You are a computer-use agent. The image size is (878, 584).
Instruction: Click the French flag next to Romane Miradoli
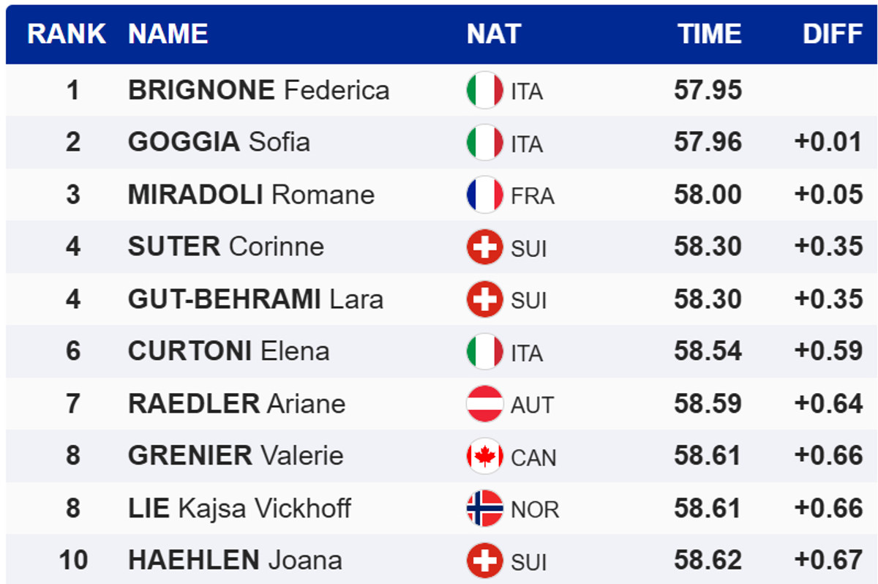point(484,195)
